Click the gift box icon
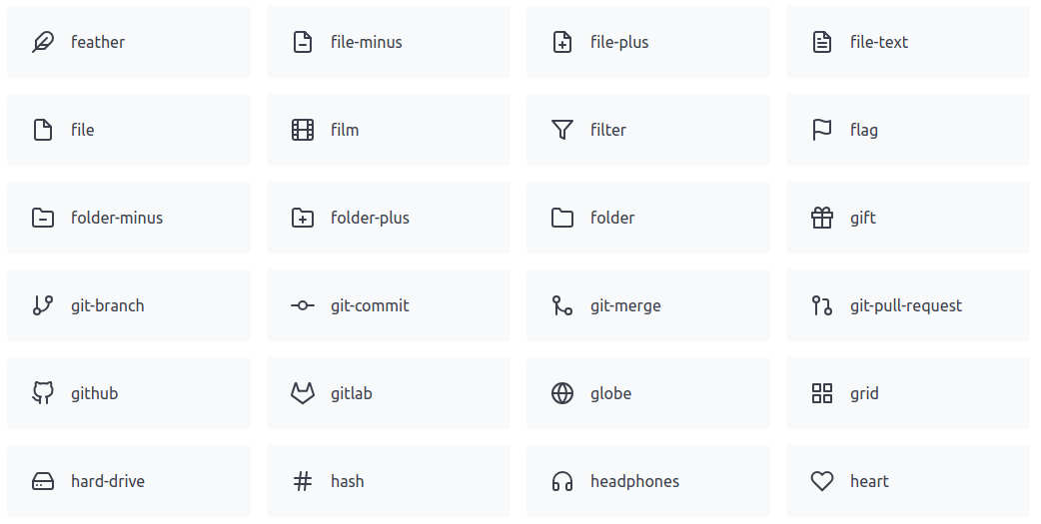The height and width of the screenshot is (524, 1041). coord(822,218)
